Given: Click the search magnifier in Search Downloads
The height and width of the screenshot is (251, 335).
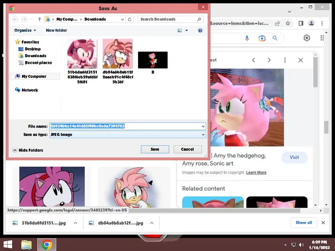Looking at the screenshot, I should pos(199,19).
